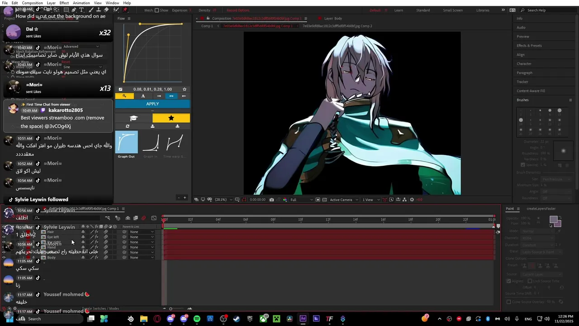
Task: Click the 10f marker on timeline ruler
Action: 300,220
